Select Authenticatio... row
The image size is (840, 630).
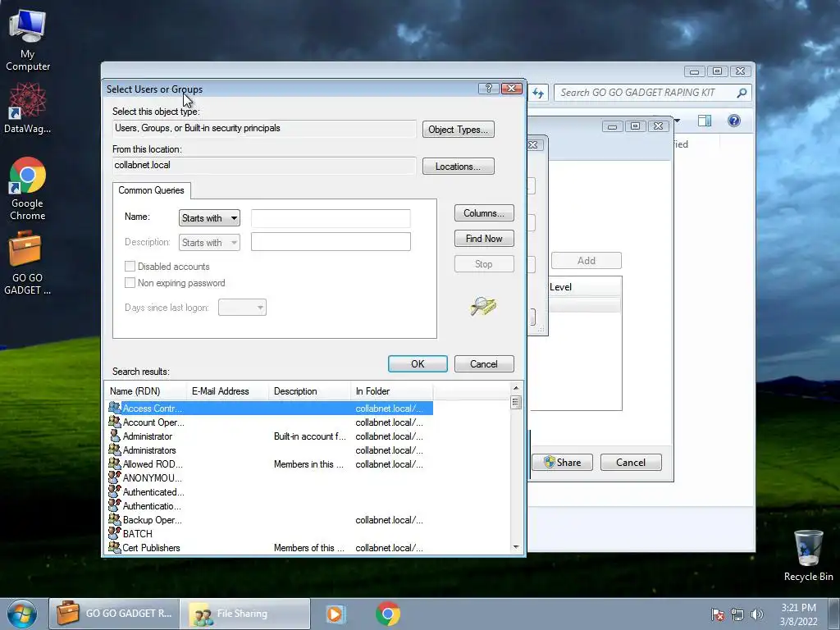(x=270, y=505)
